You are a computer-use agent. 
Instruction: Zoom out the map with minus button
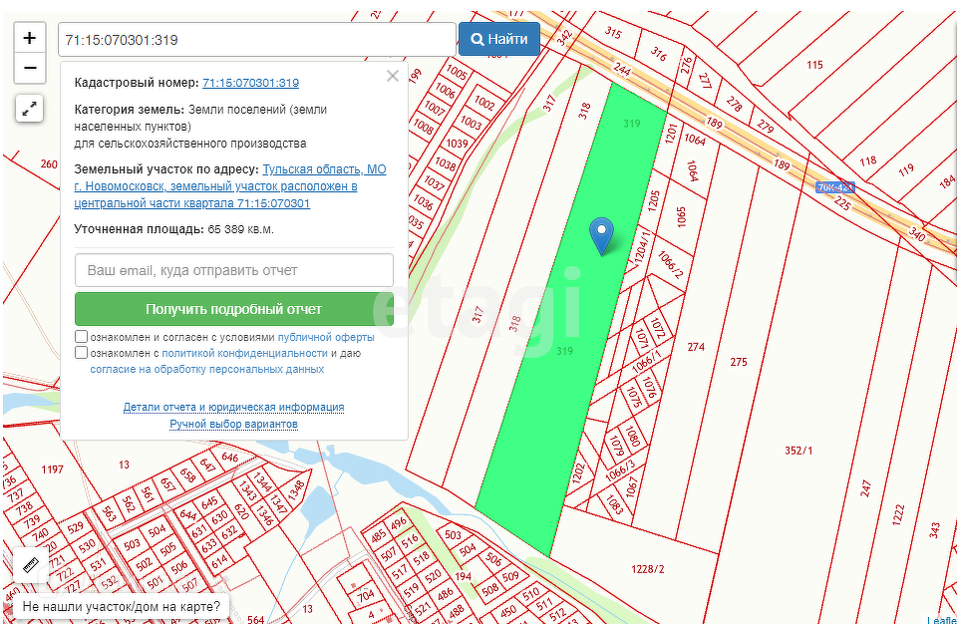(29, 68)
